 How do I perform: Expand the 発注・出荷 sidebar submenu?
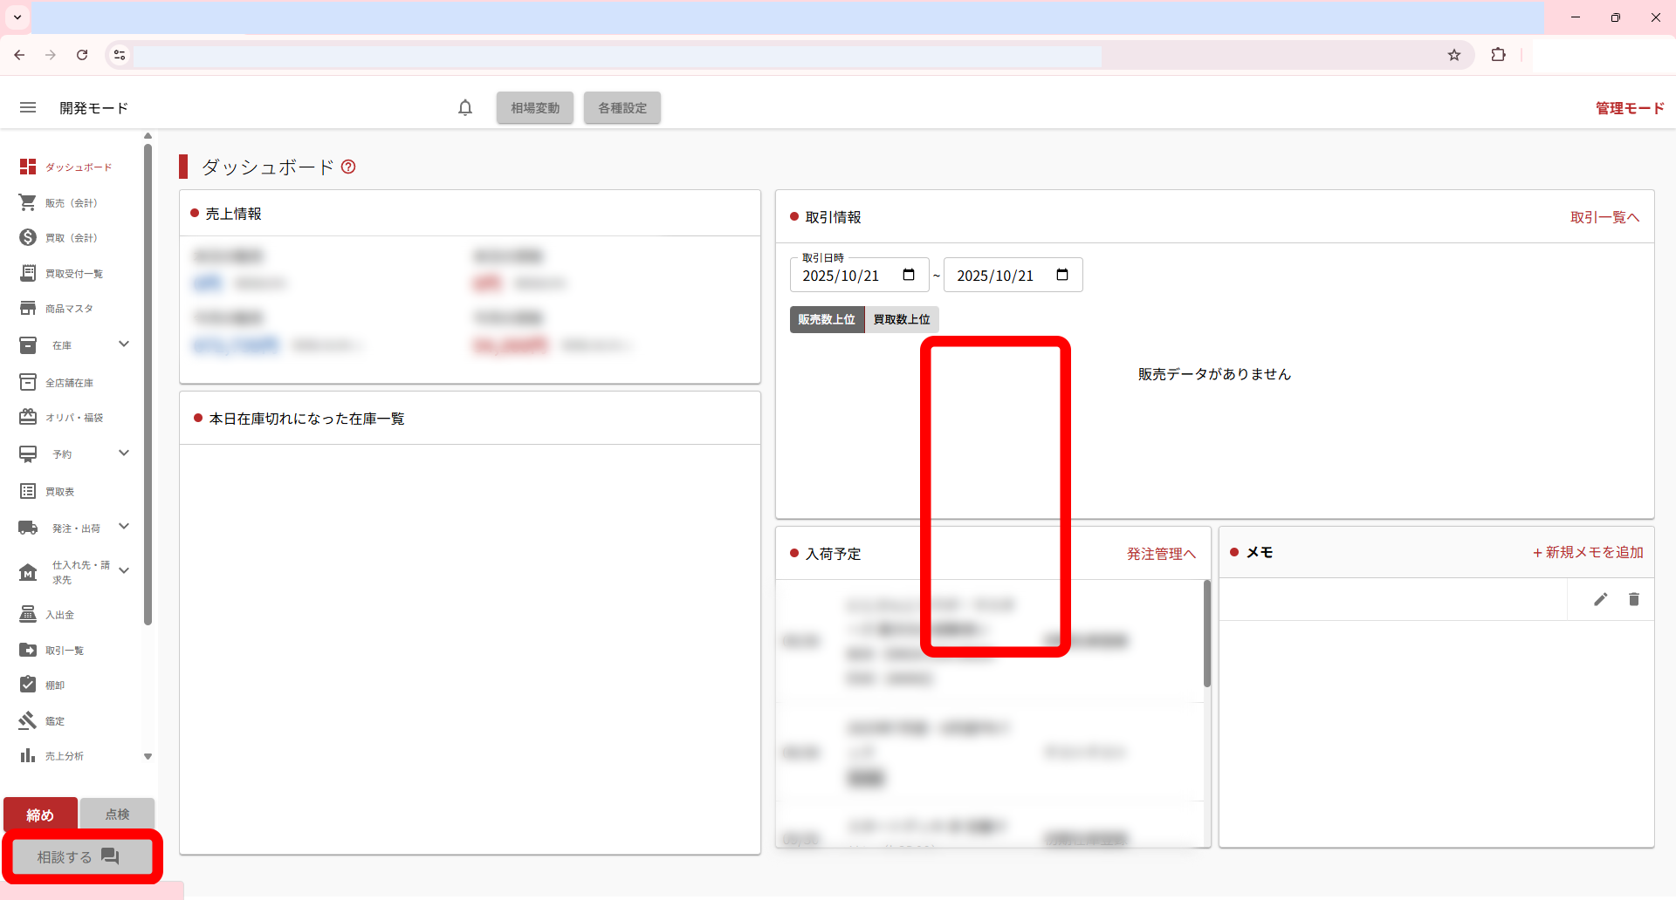coord(124,527)
